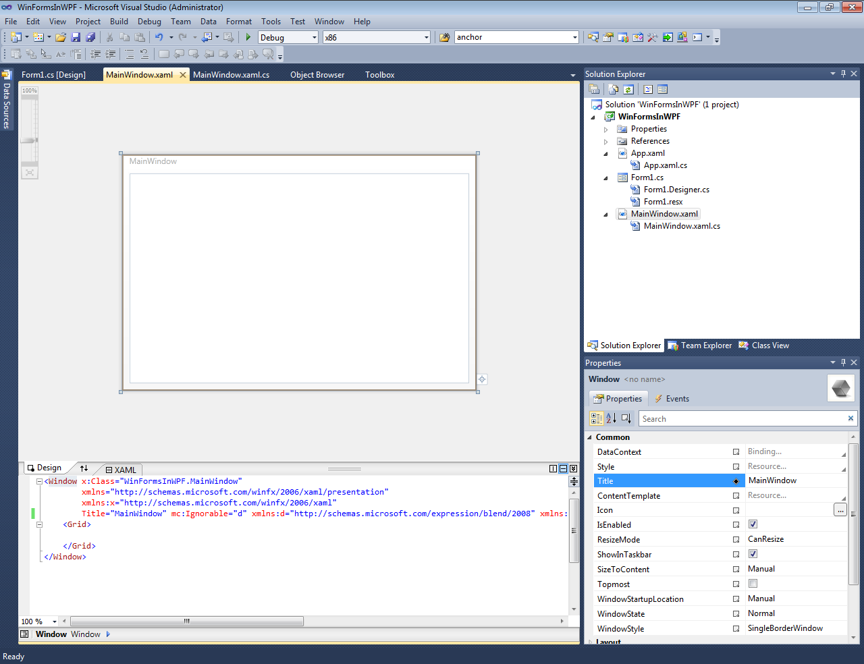Check the Topmost property checkbox
864x664 pixels.
753,584
